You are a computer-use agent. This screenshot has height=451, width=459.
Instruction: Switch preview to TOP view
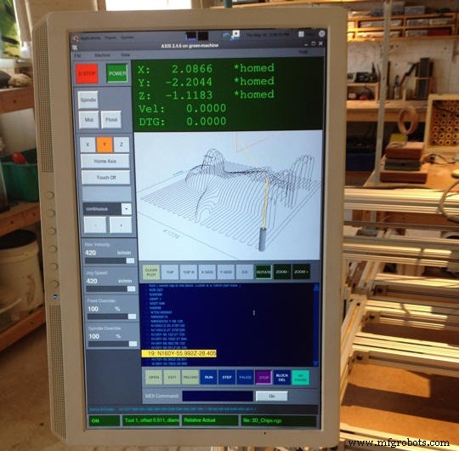(x=170, y=272)
